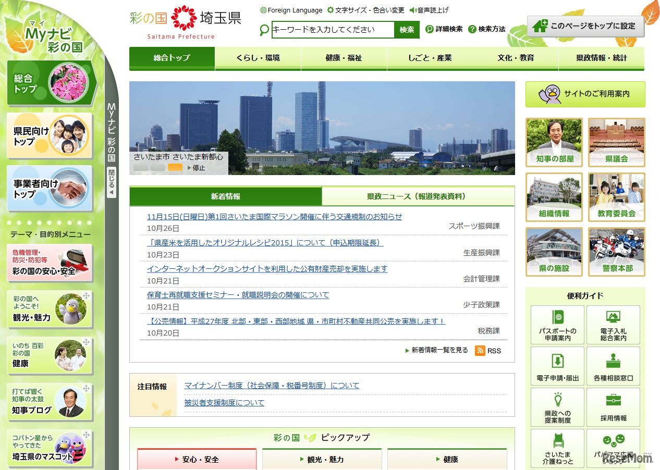Viewport: 660px width, 470px height.
Task: Open the くらし・環境 navigation menu
Action: (x=258, y=58)
